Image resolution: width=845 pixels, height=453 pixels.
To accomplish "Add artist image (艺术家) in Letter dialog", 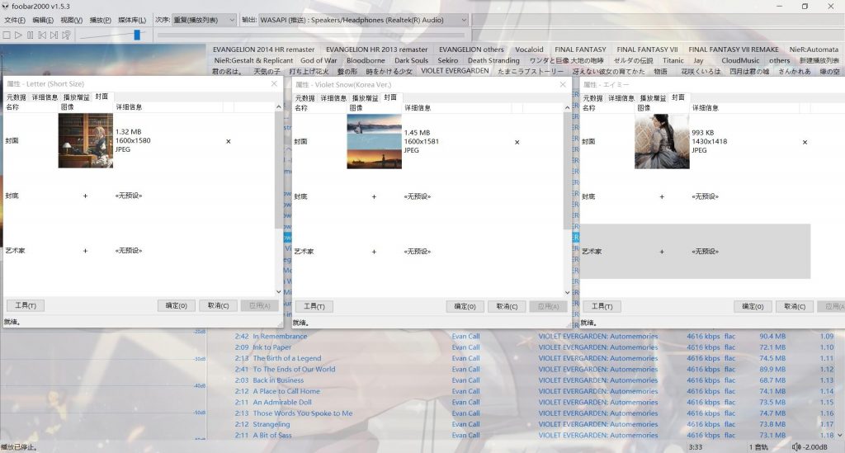I will click(x=85, y=251).
